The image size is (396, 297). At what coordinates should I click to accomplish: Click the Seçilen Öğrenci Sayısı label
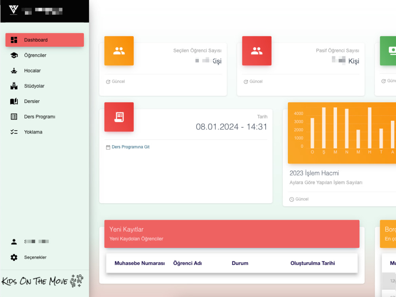click(x=197, y=51)
